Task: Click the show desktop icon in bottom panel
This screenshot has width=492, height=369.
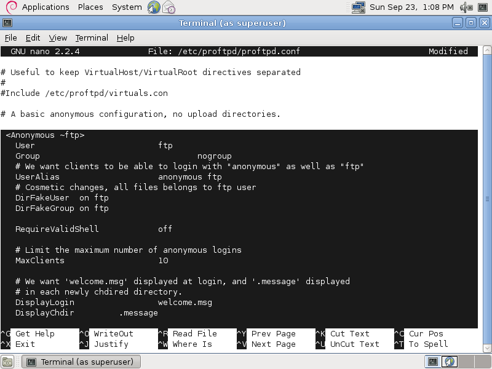Action: [x=7, y=362]
